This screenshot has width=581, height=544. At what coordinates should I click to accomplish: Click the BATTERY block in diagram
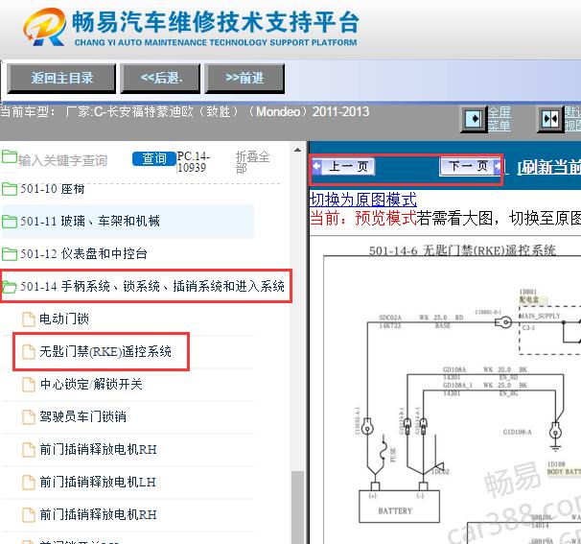point(399,507)
